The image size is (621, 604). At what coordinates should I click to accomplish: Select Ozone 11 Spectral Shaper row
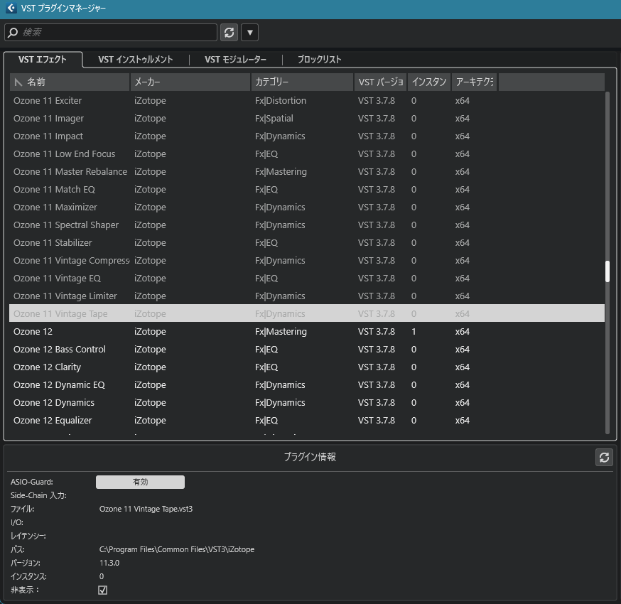point(307,225)
